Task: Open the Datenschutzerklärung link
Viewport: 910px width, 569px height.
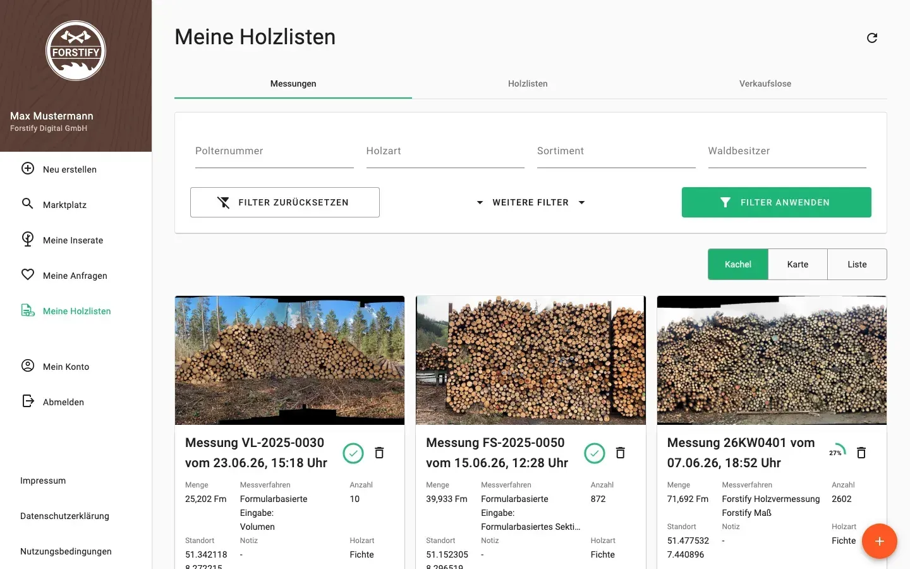Action: pyautogui.click(x=64, y=516)
